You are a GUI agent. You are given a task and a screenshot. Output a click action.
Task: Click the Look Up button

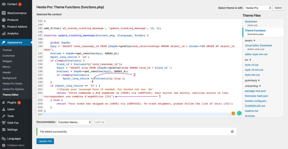pos(100,122)
